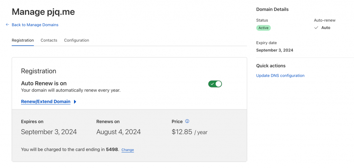Click the card ending number 5498
This screenshot has width=354, height=168.
(112, 150)
